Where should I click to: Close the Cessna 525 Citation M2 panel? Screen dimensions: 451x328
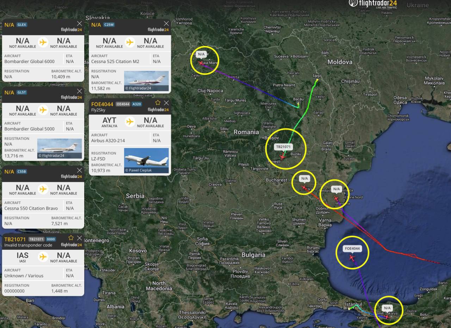[166, 24]
